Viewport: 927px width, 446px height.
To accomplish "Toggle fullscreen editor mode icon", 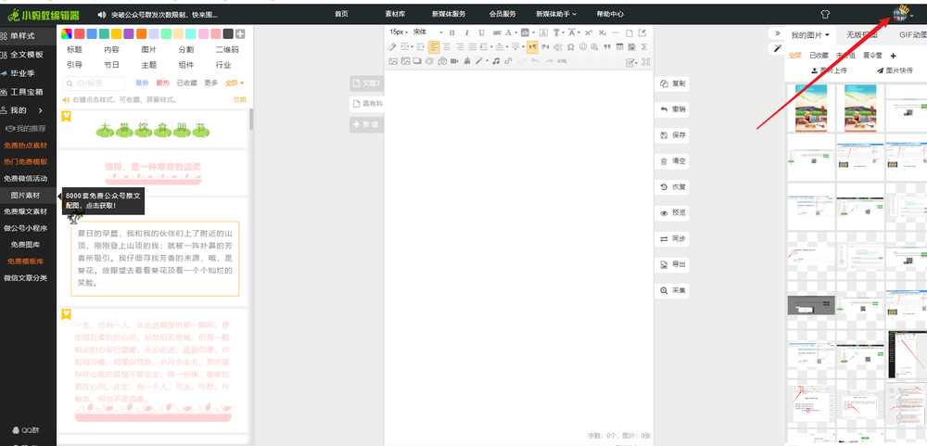I will pyautogui.click(x=646, y=62).
